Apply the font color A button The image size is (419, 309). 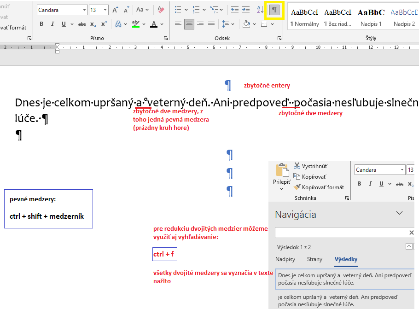coord(154,24)
